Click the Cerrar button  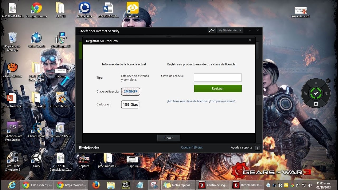(168, 138)
